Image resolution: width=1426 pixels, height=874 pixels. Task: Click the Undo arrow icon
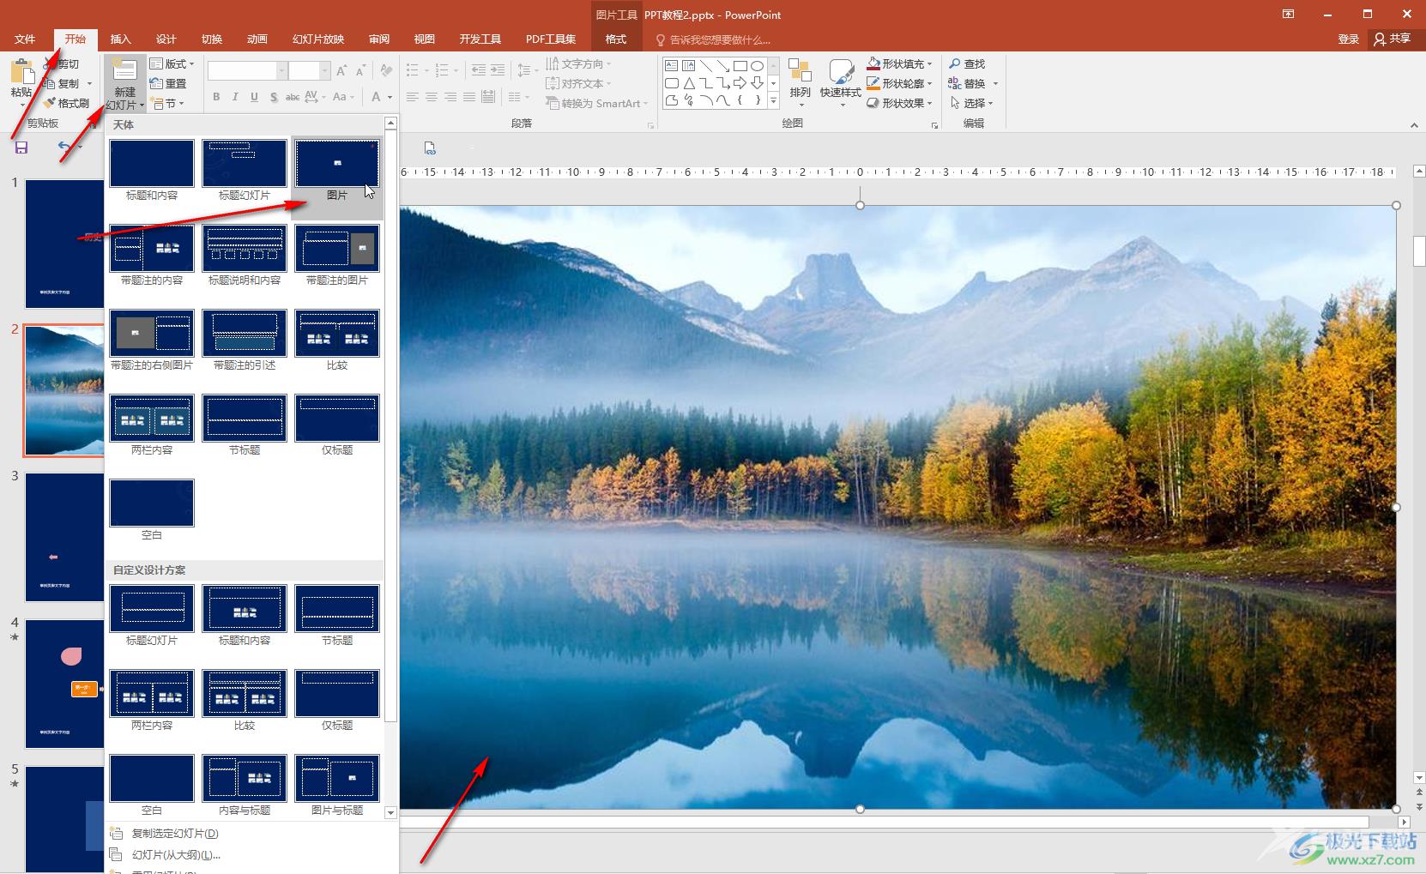click(x=64, y=148)
